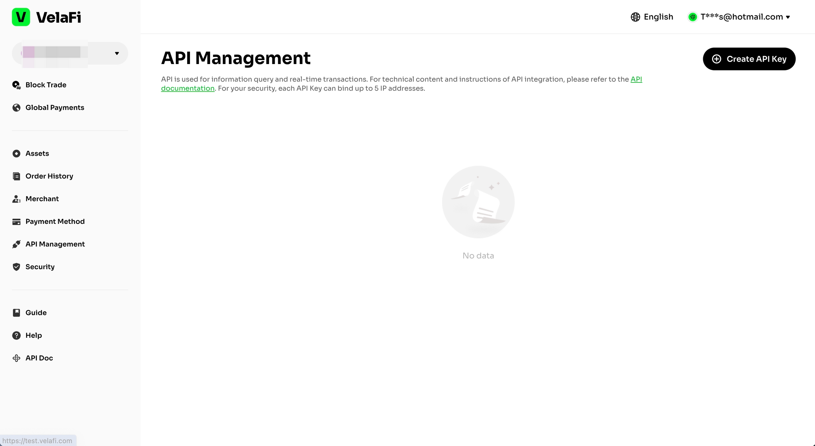Click the Merchant person icon
Image resolution: width=815 pixels, height=446 pixels.
(16, 199)
